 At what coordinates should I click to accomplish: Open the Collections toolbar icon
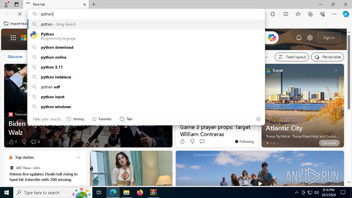(x=310, y=14)
